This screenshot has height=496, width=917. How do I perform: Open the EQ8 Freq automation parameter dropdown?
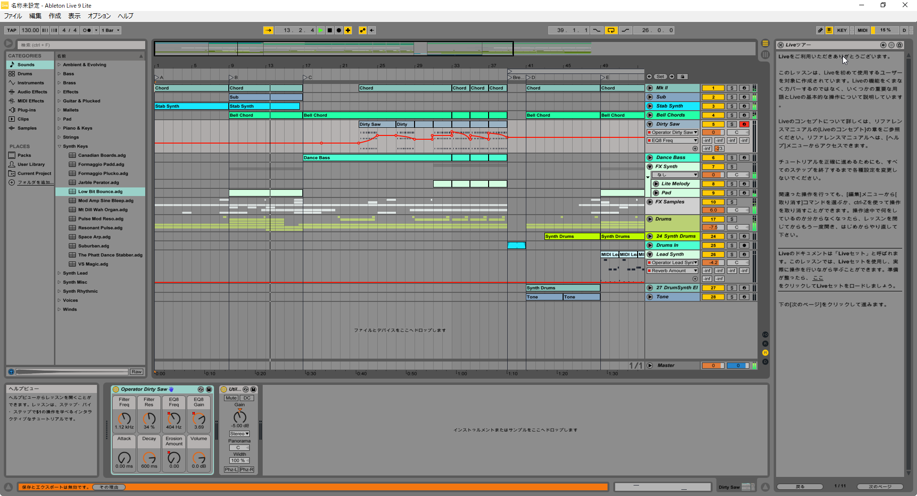(672, 140)
